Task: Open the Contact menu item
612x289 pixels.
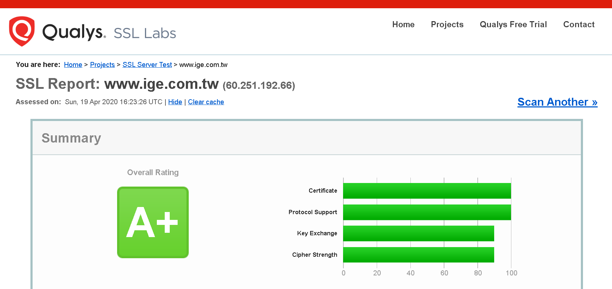Action: (579, 24)
